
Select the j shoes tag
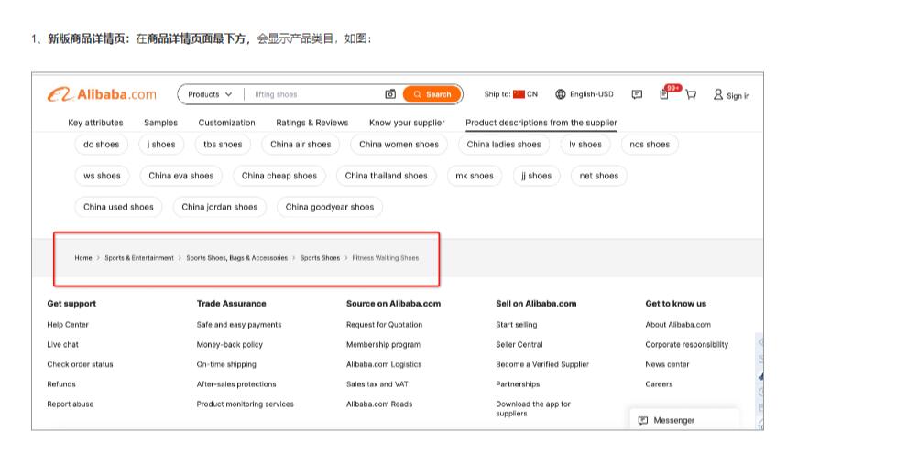click(x=161, y=145)
